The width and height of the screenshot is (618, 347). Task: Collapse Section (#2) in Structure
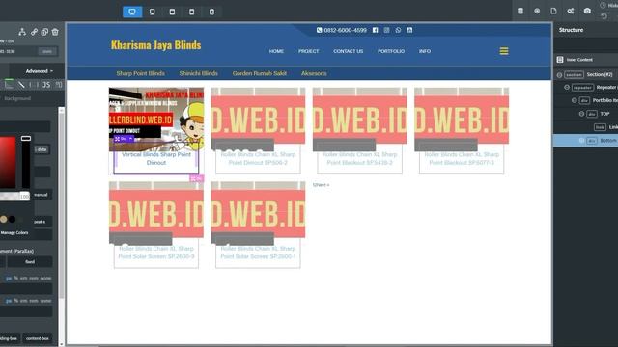coord(559,75)
